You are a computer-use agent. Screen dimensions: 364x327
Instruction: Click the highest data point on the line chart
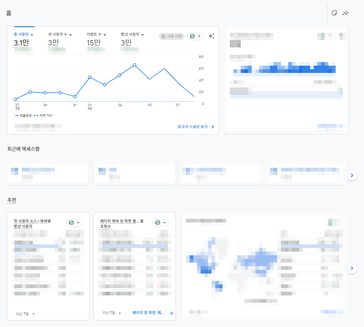pyautogui.click(x=135, y=65)
